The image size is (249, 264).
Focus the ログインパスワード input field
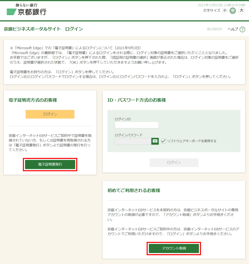click(133, 141)
